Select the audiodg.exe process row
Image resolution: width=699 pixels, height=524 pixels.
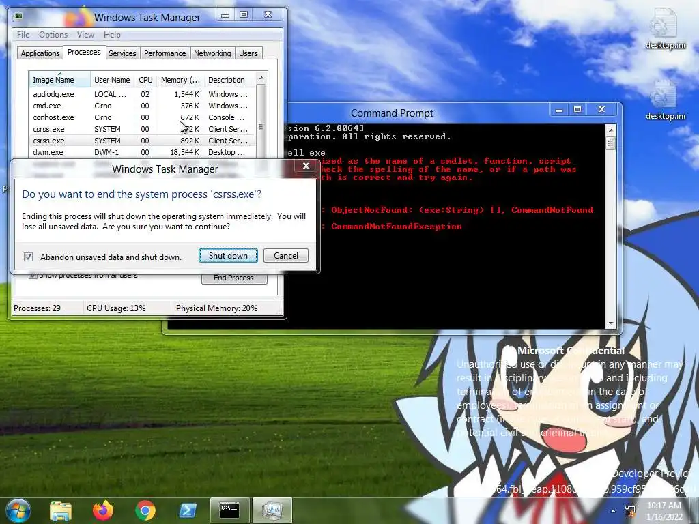coord(142,94)
